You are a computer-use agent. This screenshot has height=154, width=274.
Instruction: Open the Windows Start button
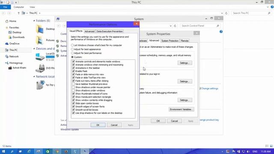3,151
